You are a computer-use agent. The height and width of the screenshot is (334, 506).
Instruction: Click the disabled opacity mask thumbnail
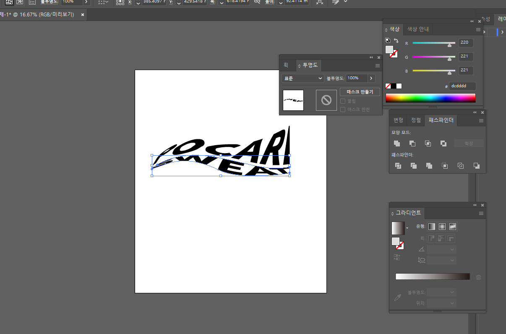pos(326,100)
